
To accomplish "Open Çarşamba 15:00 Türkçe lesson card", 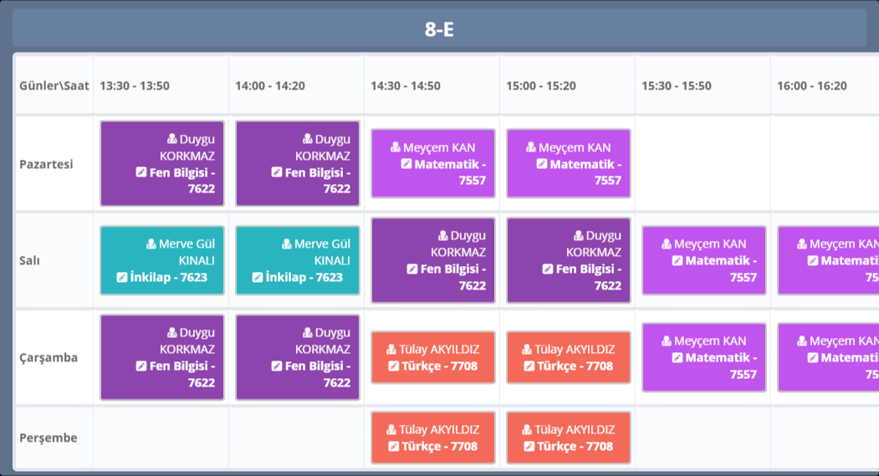I will (569, 357).
